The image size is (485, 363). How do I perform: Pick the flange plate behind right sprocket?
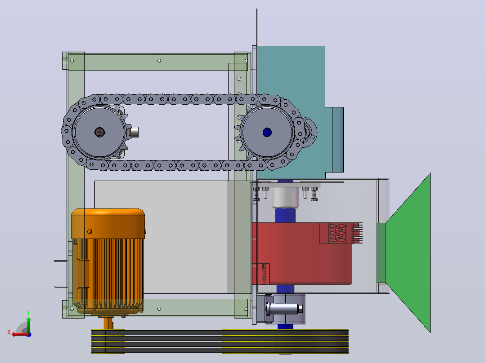[x=310, y=132]
